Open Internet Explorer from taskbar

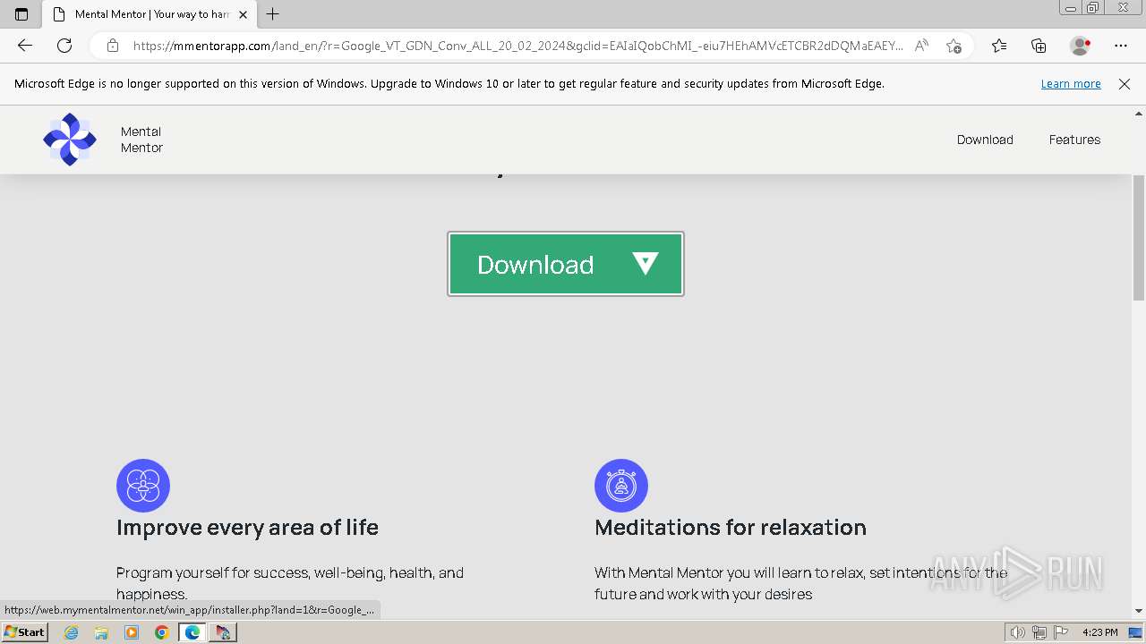tap(72, 632)
